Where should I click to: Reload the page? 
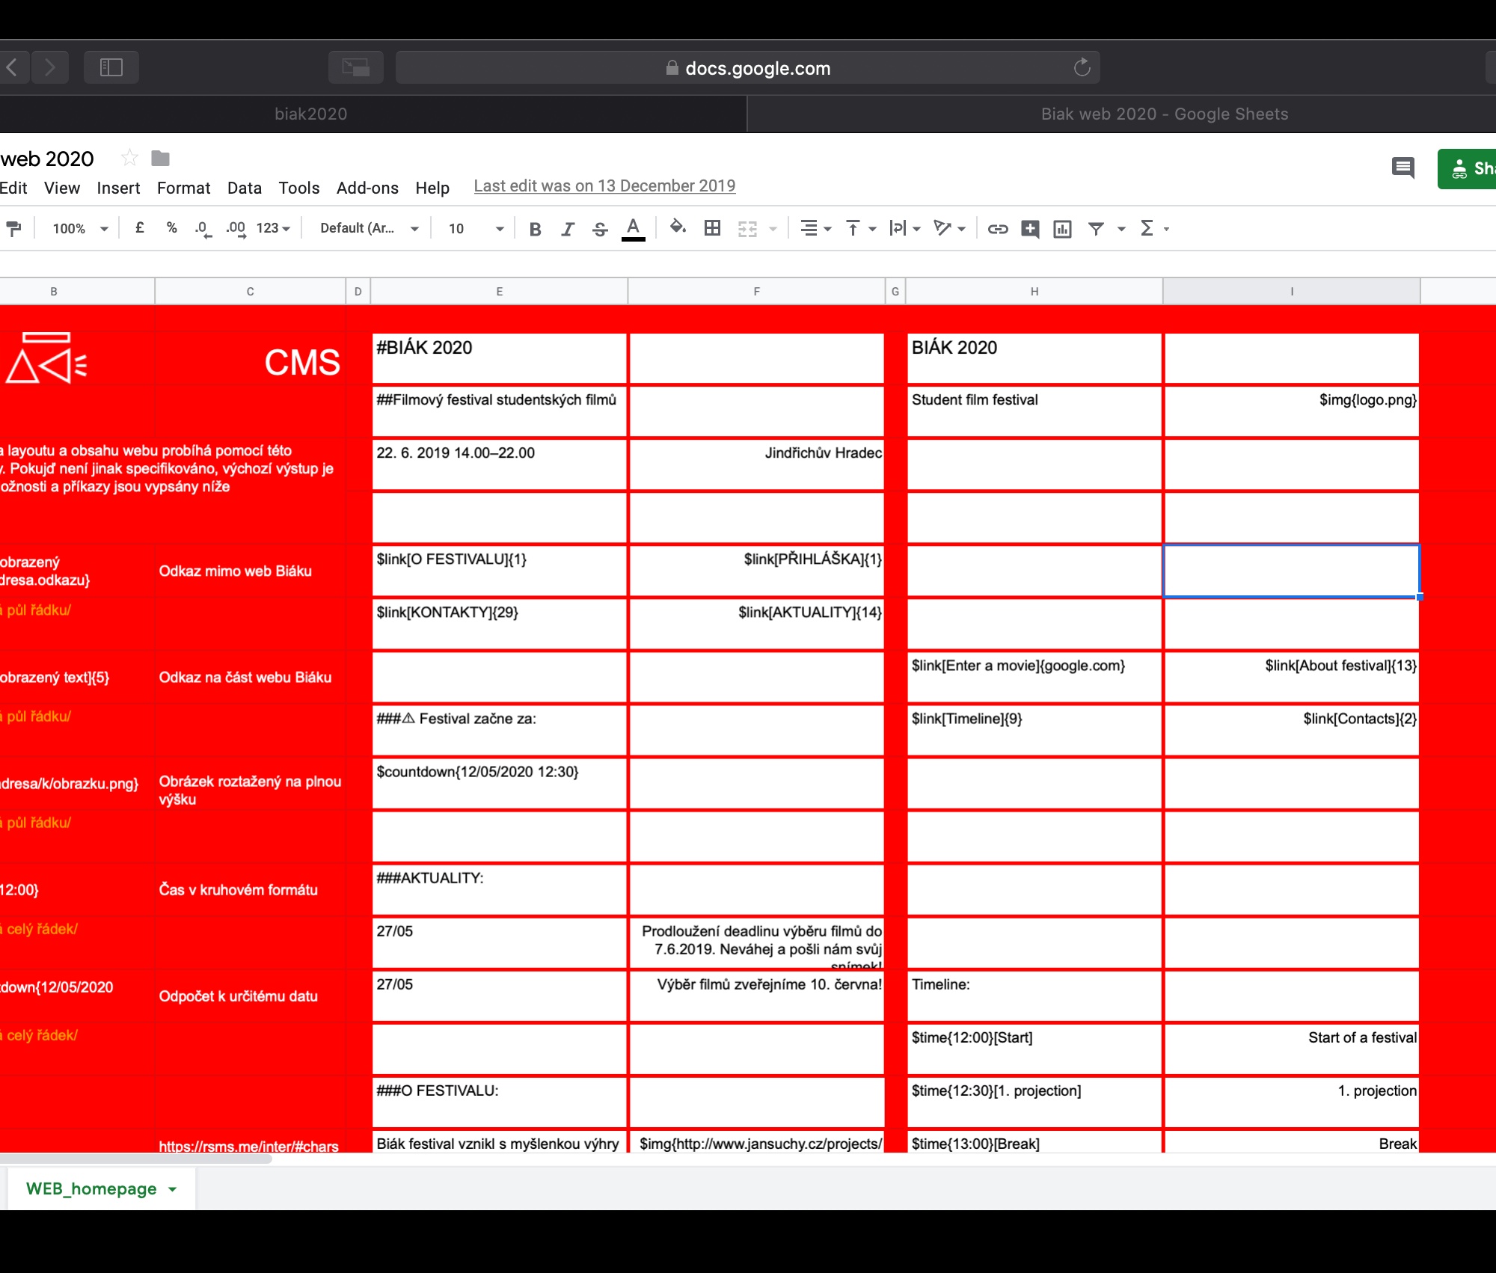[x=1082, y=67]
